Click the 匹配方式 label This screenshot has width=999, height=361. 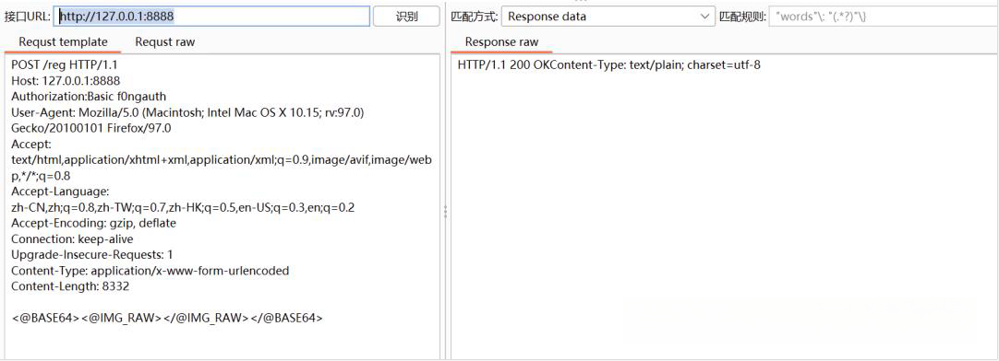pos(474,17)
